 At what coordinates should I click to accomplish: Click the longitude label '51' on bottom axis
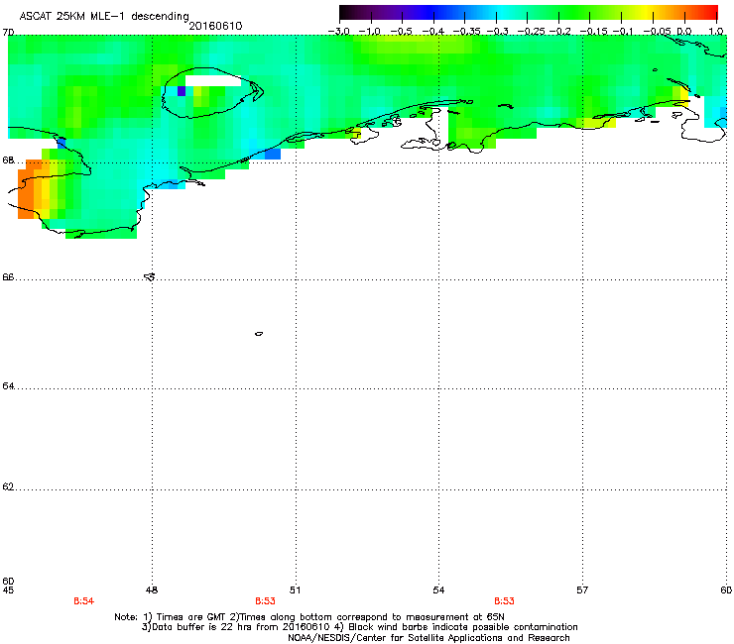[x=295, y=590]
